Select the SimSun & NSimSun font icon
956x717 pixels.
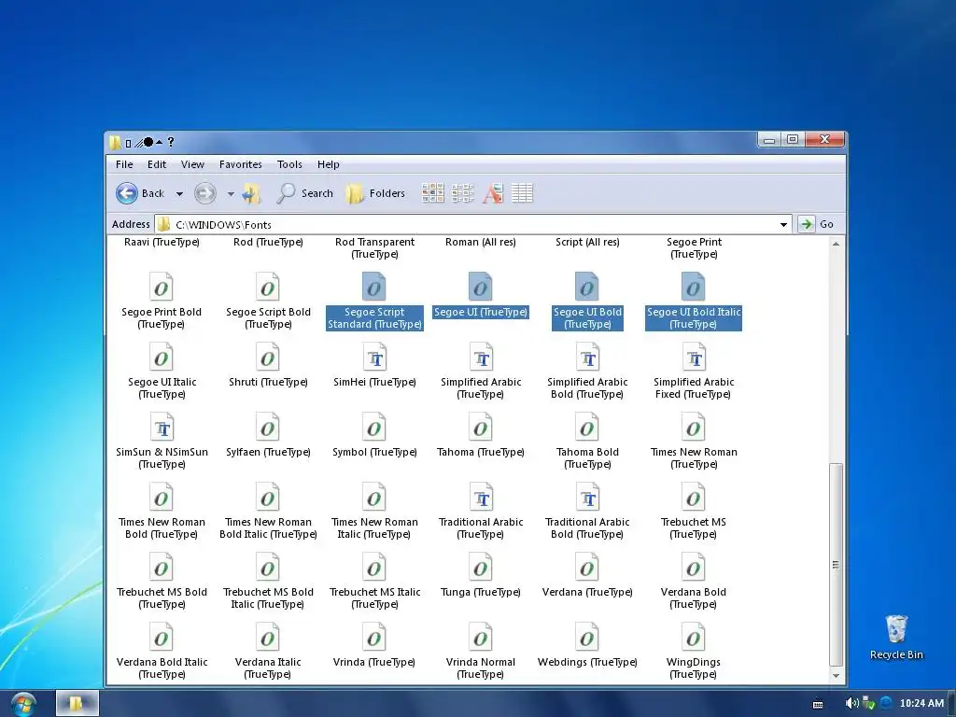[x=162, y=427]
